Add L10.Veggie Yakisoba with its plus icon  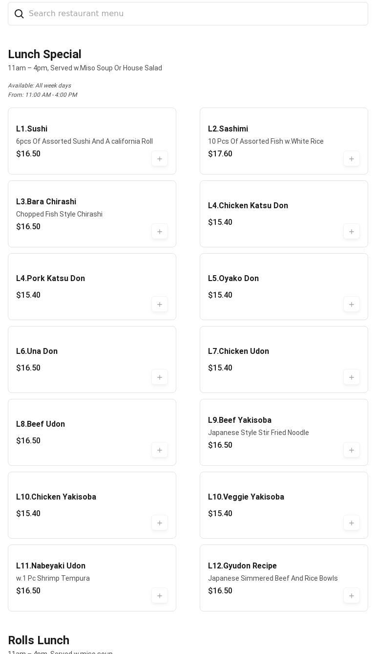click(x=352, y=523)
